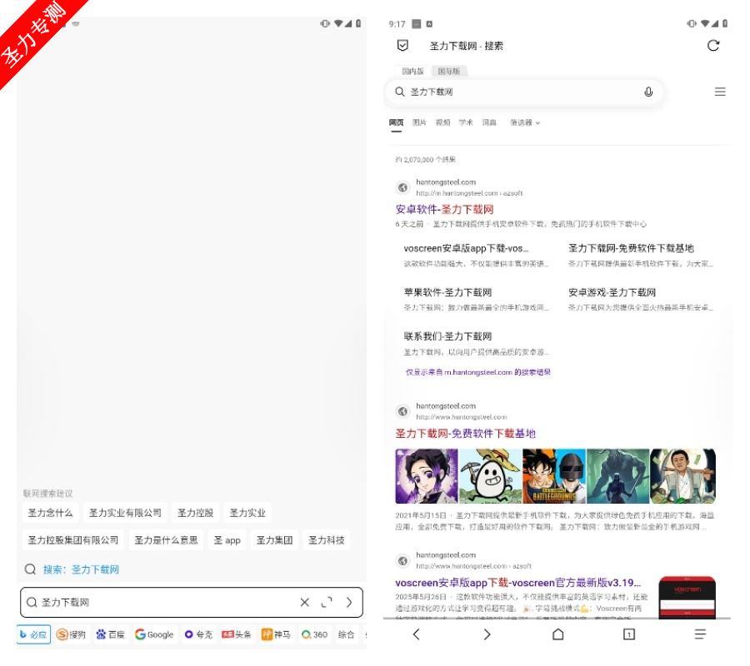Select the 视频 results tab
The width and height of the screenshot is (750, 666).
pyautogui.click(x=443, y=122)
